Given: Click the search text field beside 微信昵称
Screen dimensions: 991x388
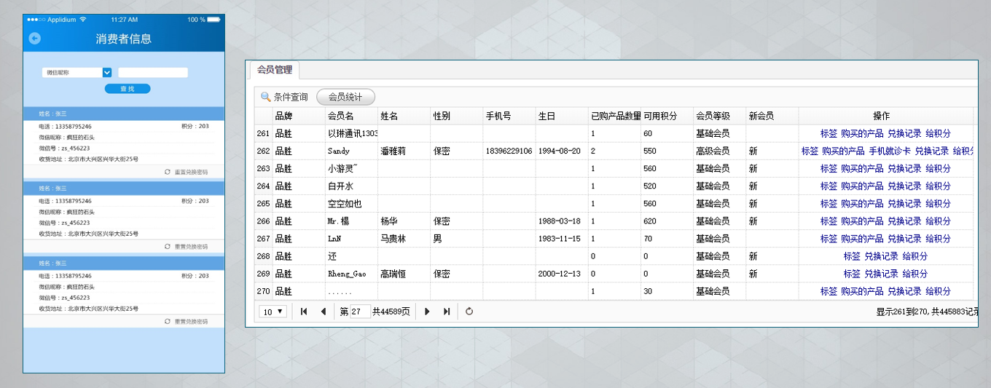Looking at the screenshot, I should point(153,72).
